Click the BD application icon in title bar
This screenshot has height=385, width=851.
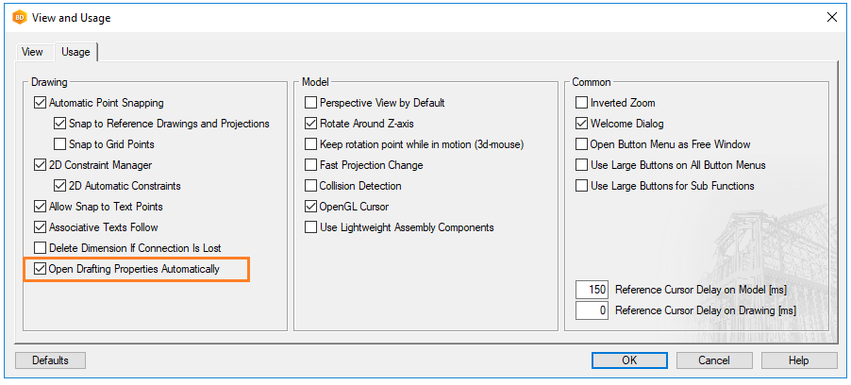[19, 17]
